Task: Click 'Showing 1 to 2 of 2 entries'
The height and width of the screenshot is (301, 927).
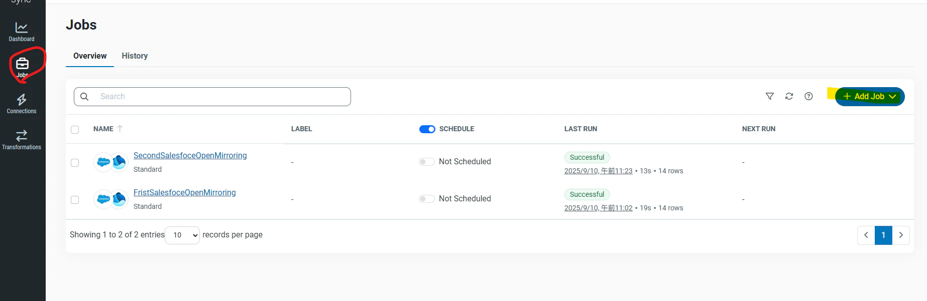Action: [x=117, y=235]
